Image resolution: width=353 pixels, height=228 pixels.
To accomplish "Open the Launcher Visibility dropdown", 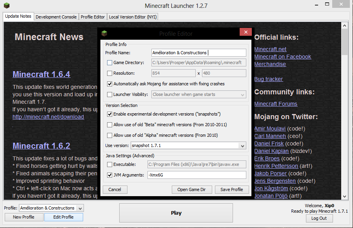I will pos(199,94).
